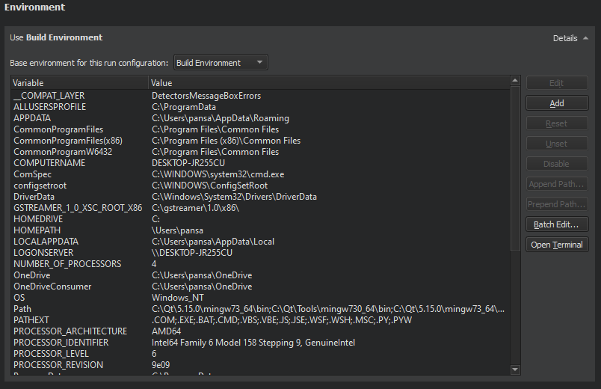Screen dimensions: 601x389
Task: Open the Batch Edit dialog
Action: (556, 224)
